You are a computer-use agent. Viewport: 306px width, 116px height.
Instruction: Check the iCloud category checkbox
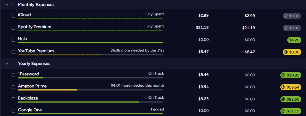click(13, 16)
